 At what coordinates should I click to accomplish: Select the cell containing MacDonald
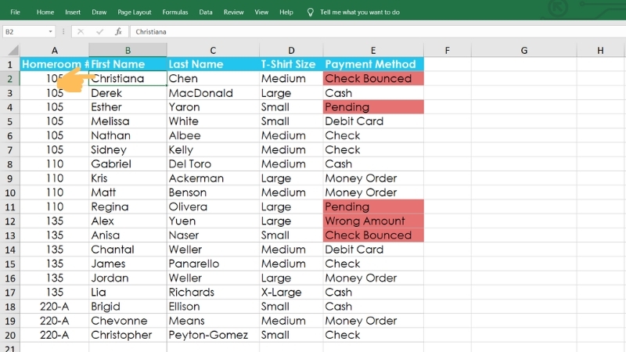213,93
